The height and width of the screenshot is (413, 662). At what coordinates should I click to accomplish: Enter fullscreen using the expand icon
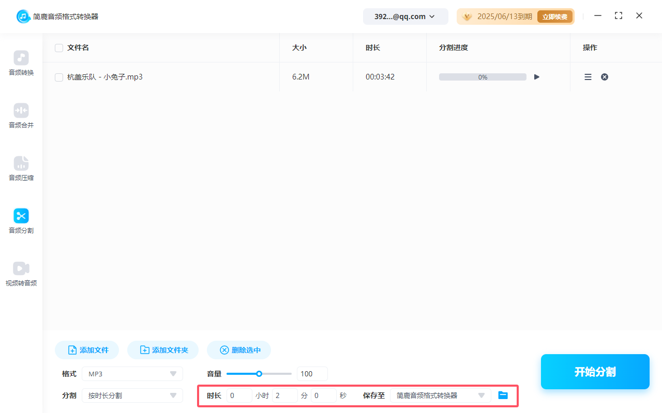(618, 16)
